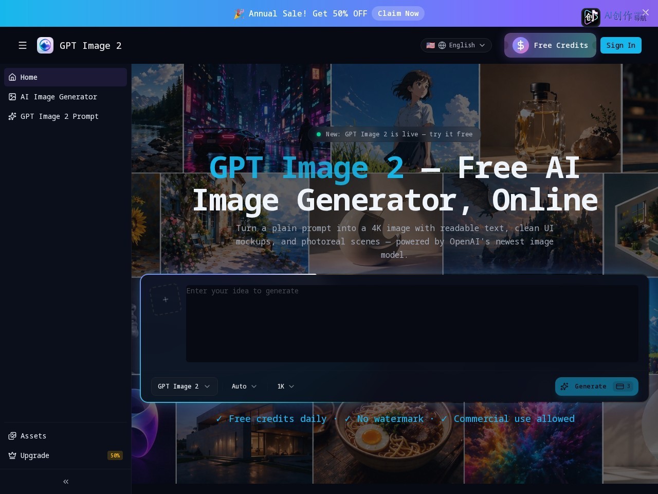Image resolution: width=658 pixels, height=494 pixels.
Task: Click the neon city car thumbnail
Action: [257, 117]
